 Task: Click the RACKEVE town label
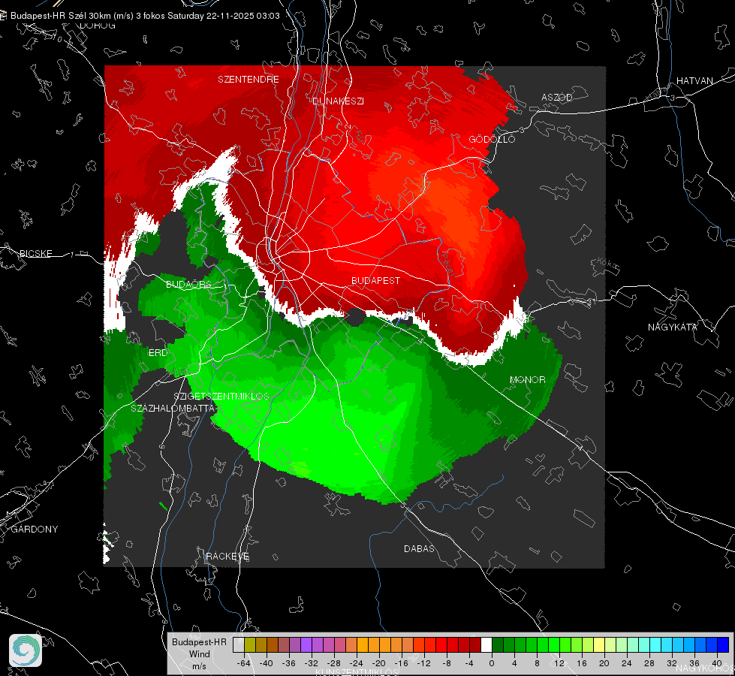coord(227,556)
